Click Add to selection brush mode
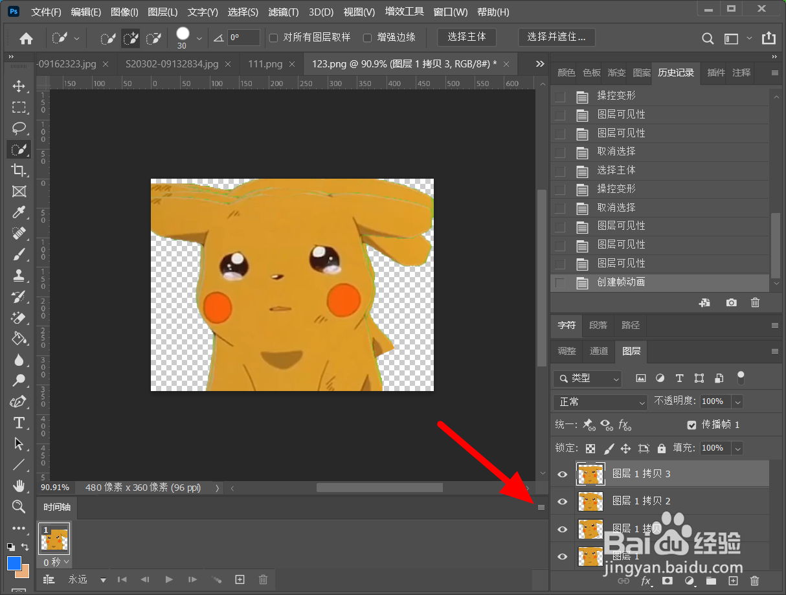This screenshot has width=786, height=595. tap(130, 38)
